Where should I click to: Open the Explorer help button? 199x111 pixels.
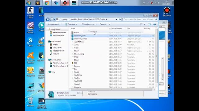click(x=155, y=24)
